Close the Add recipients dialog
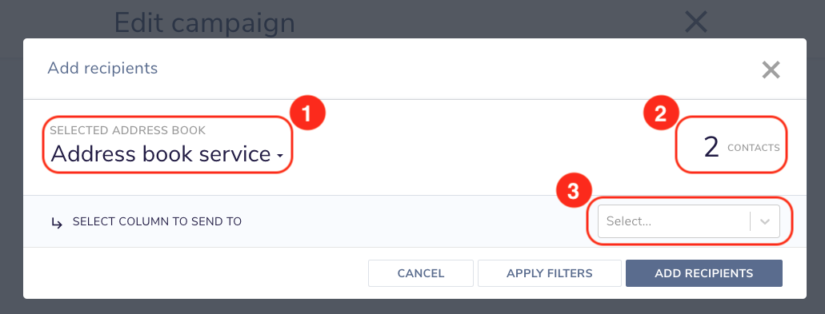Screen dimensions: 825x314 click(x=771, y=70)
